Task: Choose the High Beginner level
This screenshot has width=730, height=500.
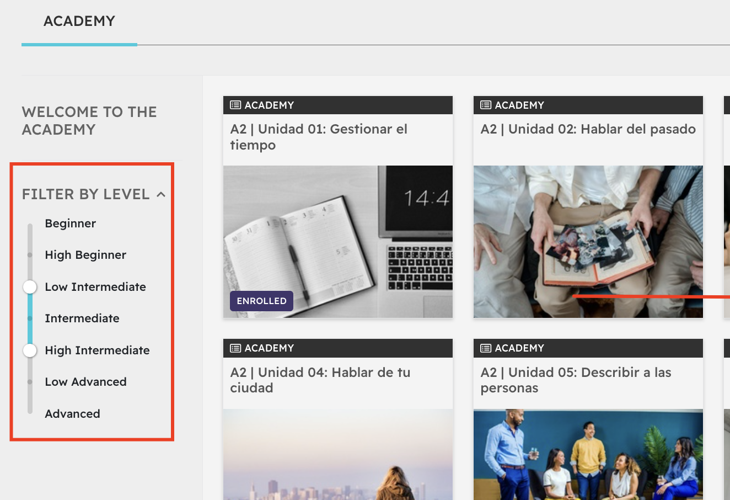Action: pos(85,255)
